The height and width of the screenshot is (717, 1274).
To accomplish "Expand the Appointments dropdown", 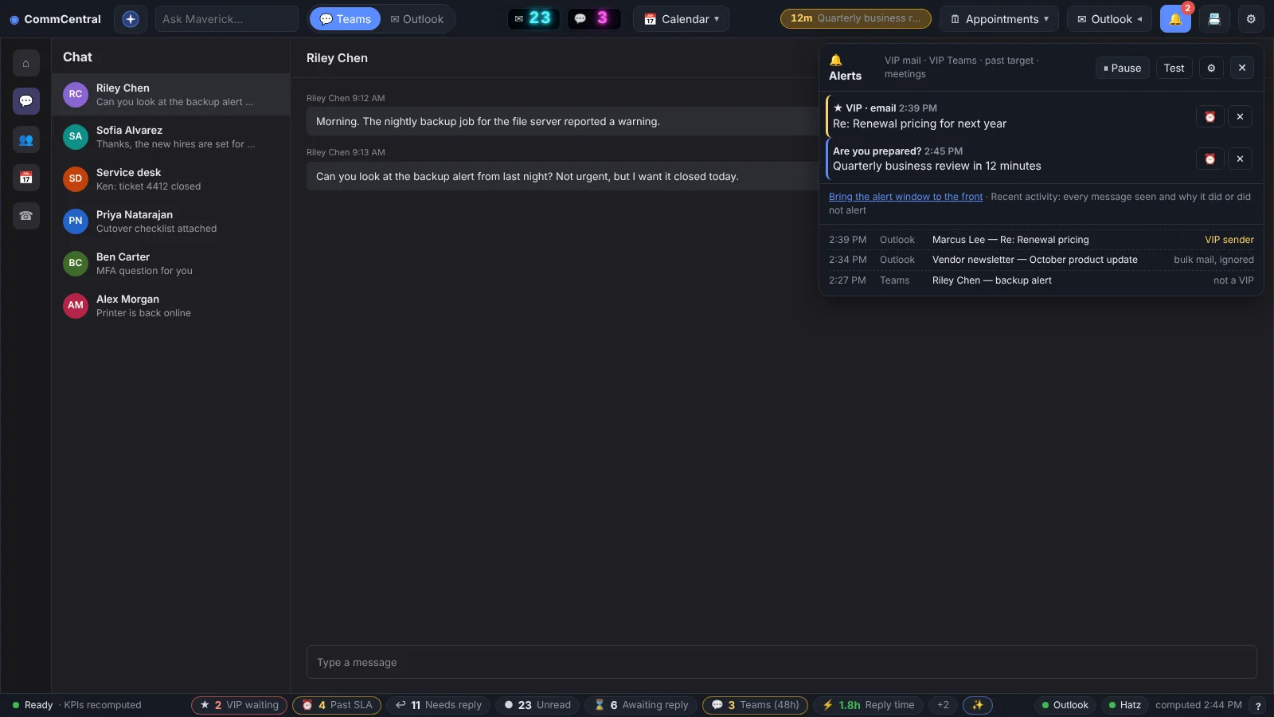I will coord(999,19).
